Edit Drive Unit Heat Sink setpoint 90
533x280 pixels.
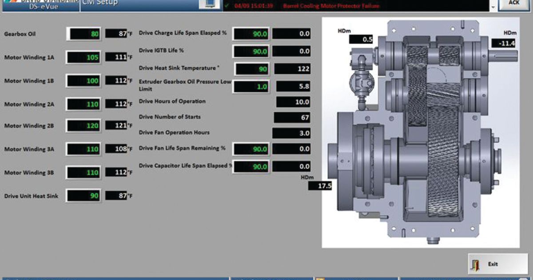coord(84,196)
